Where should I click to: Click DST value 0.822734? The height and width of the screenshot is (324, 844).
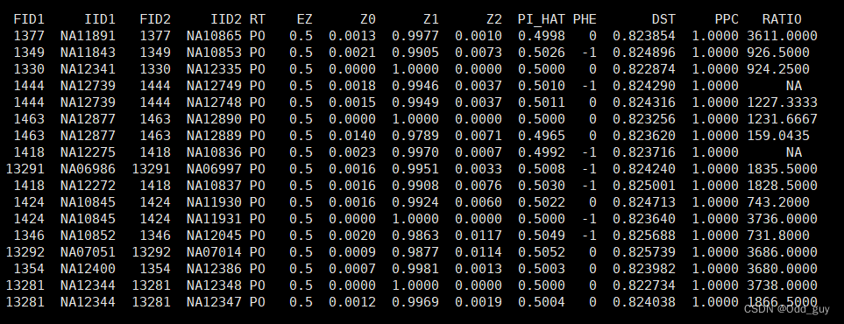click(644, 285)
